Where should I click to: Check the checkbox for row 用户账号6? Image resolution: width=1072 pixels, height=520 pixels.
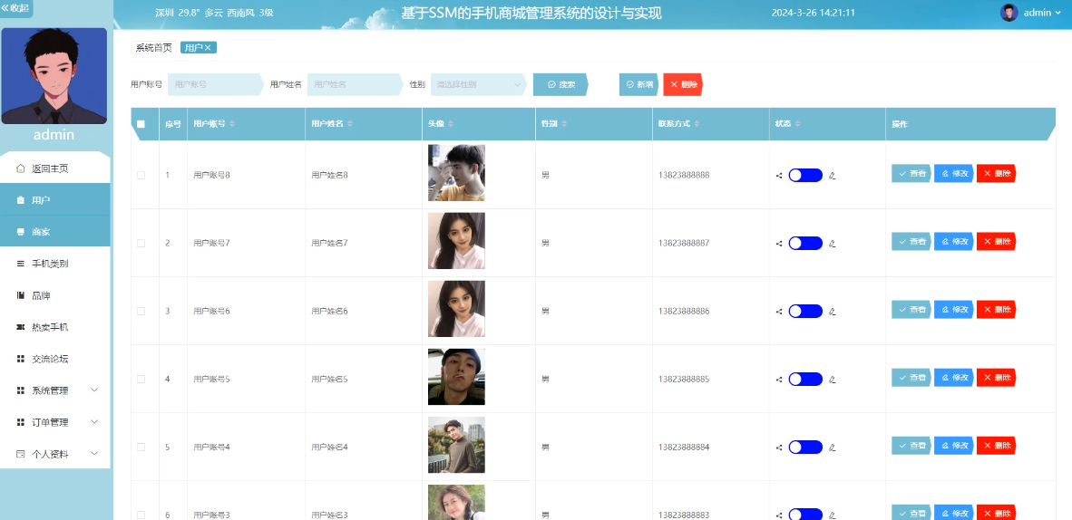[141, 311]
